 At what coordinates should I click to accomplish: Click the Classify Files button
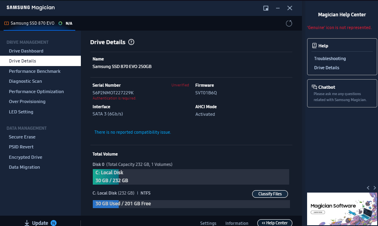click(270, 194)
